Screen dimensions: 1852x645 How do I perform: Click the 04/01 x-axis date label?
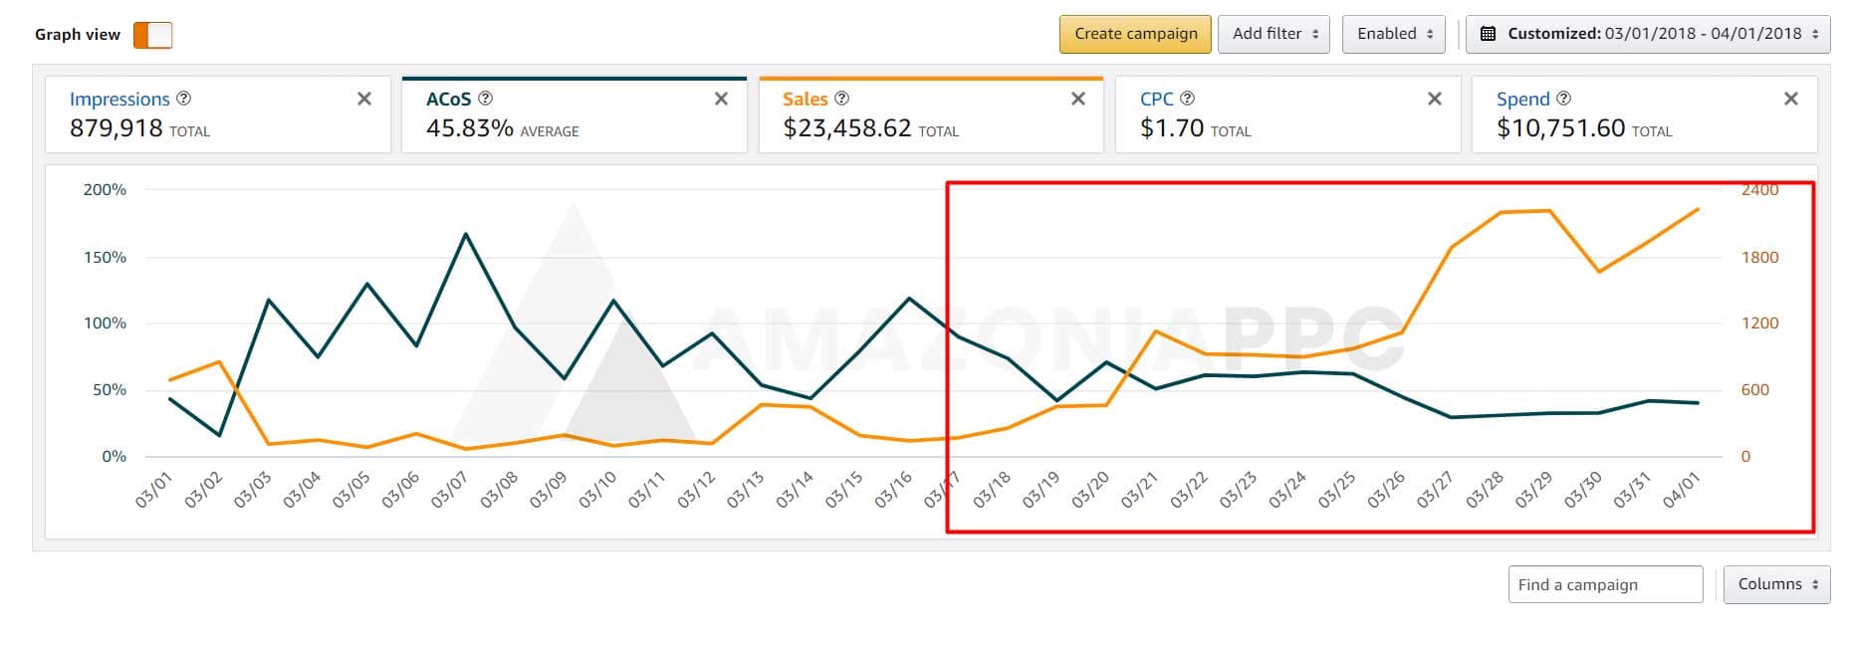(1682, 490)
